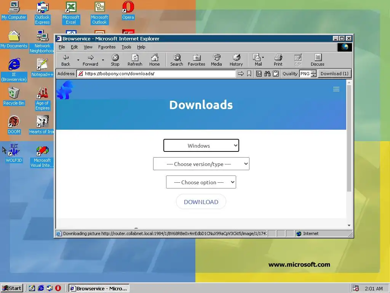
Task: Open the View menu
Action: pyautogui.click(x=88, y=47)
